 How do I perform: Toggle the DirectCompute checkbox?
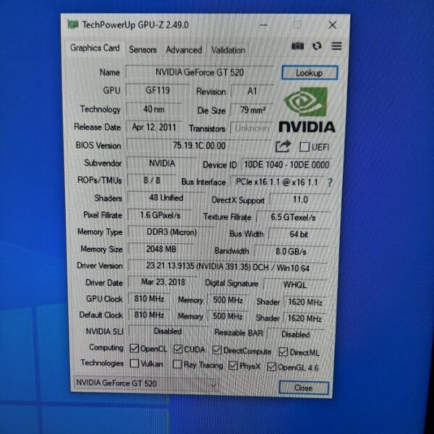(x=217, y=350)
